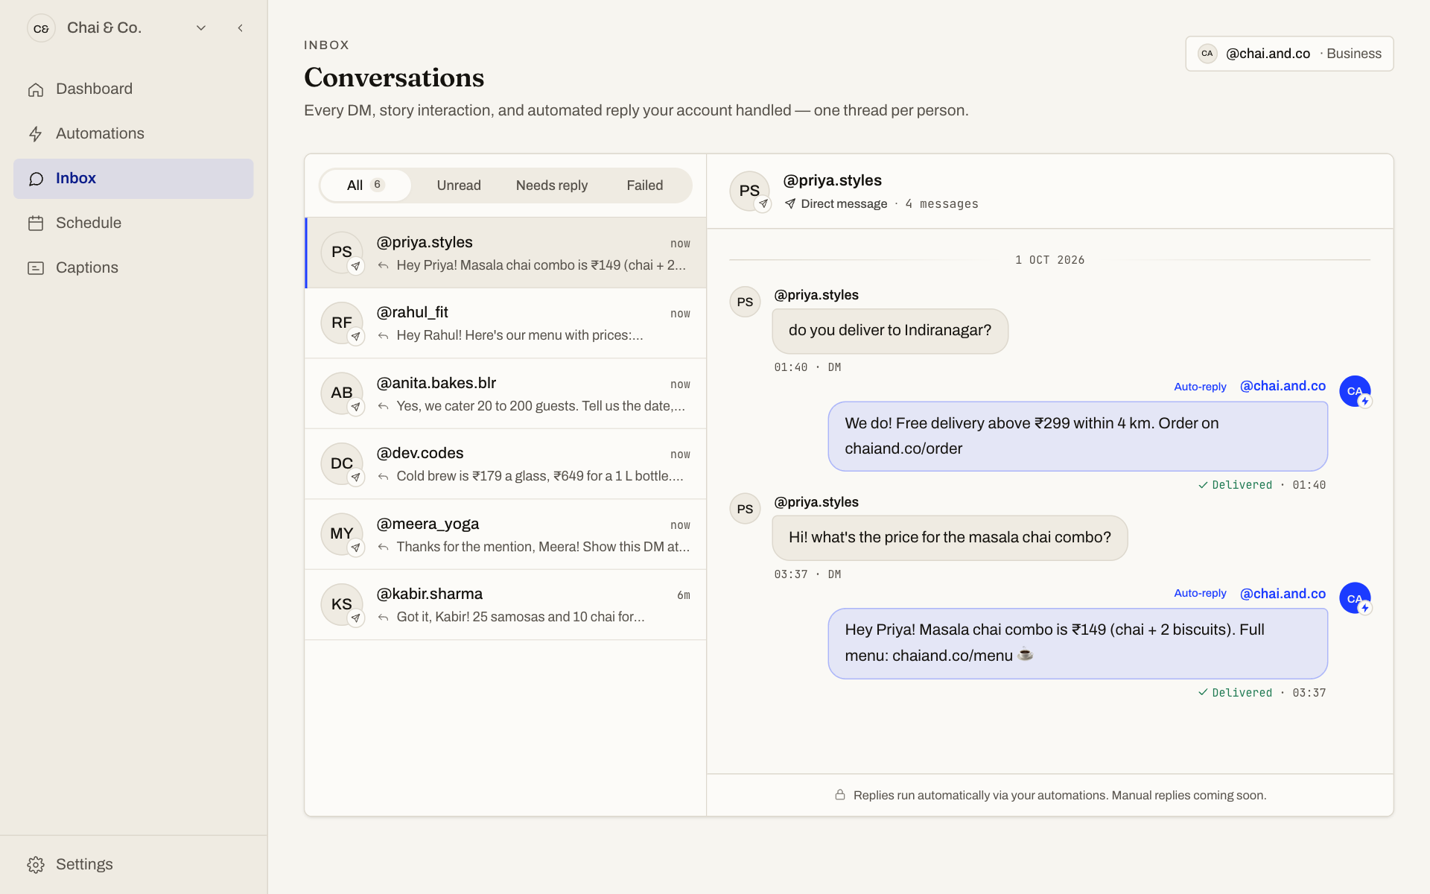Click the Chai & Co. logo avatar
Image resolution: width=1430 pixels, height=894 pixels.
click(41, 28)
